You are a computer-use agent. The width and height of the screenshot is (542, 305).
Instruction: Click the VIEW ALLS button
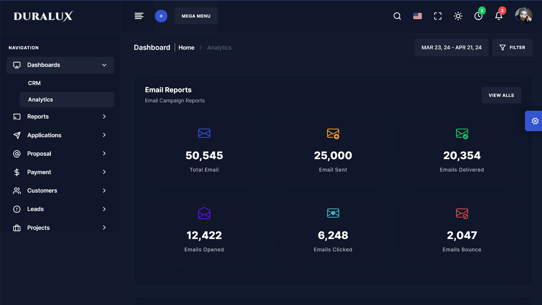click(501, 95)
